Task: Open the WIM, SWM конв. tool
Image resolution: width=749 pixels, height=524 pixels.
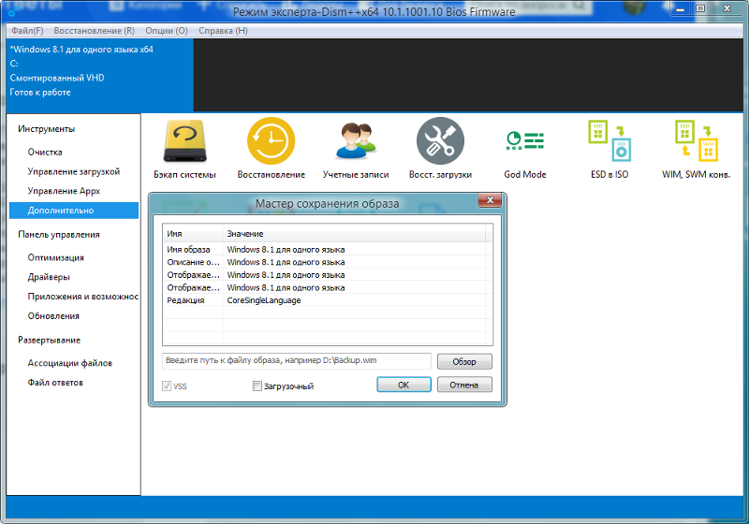Action: pyautogui.click(x=696, y=149)
